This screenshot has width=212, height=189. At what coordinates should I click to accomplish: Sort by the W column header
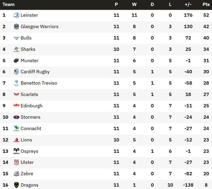click(x=134, y=4)
